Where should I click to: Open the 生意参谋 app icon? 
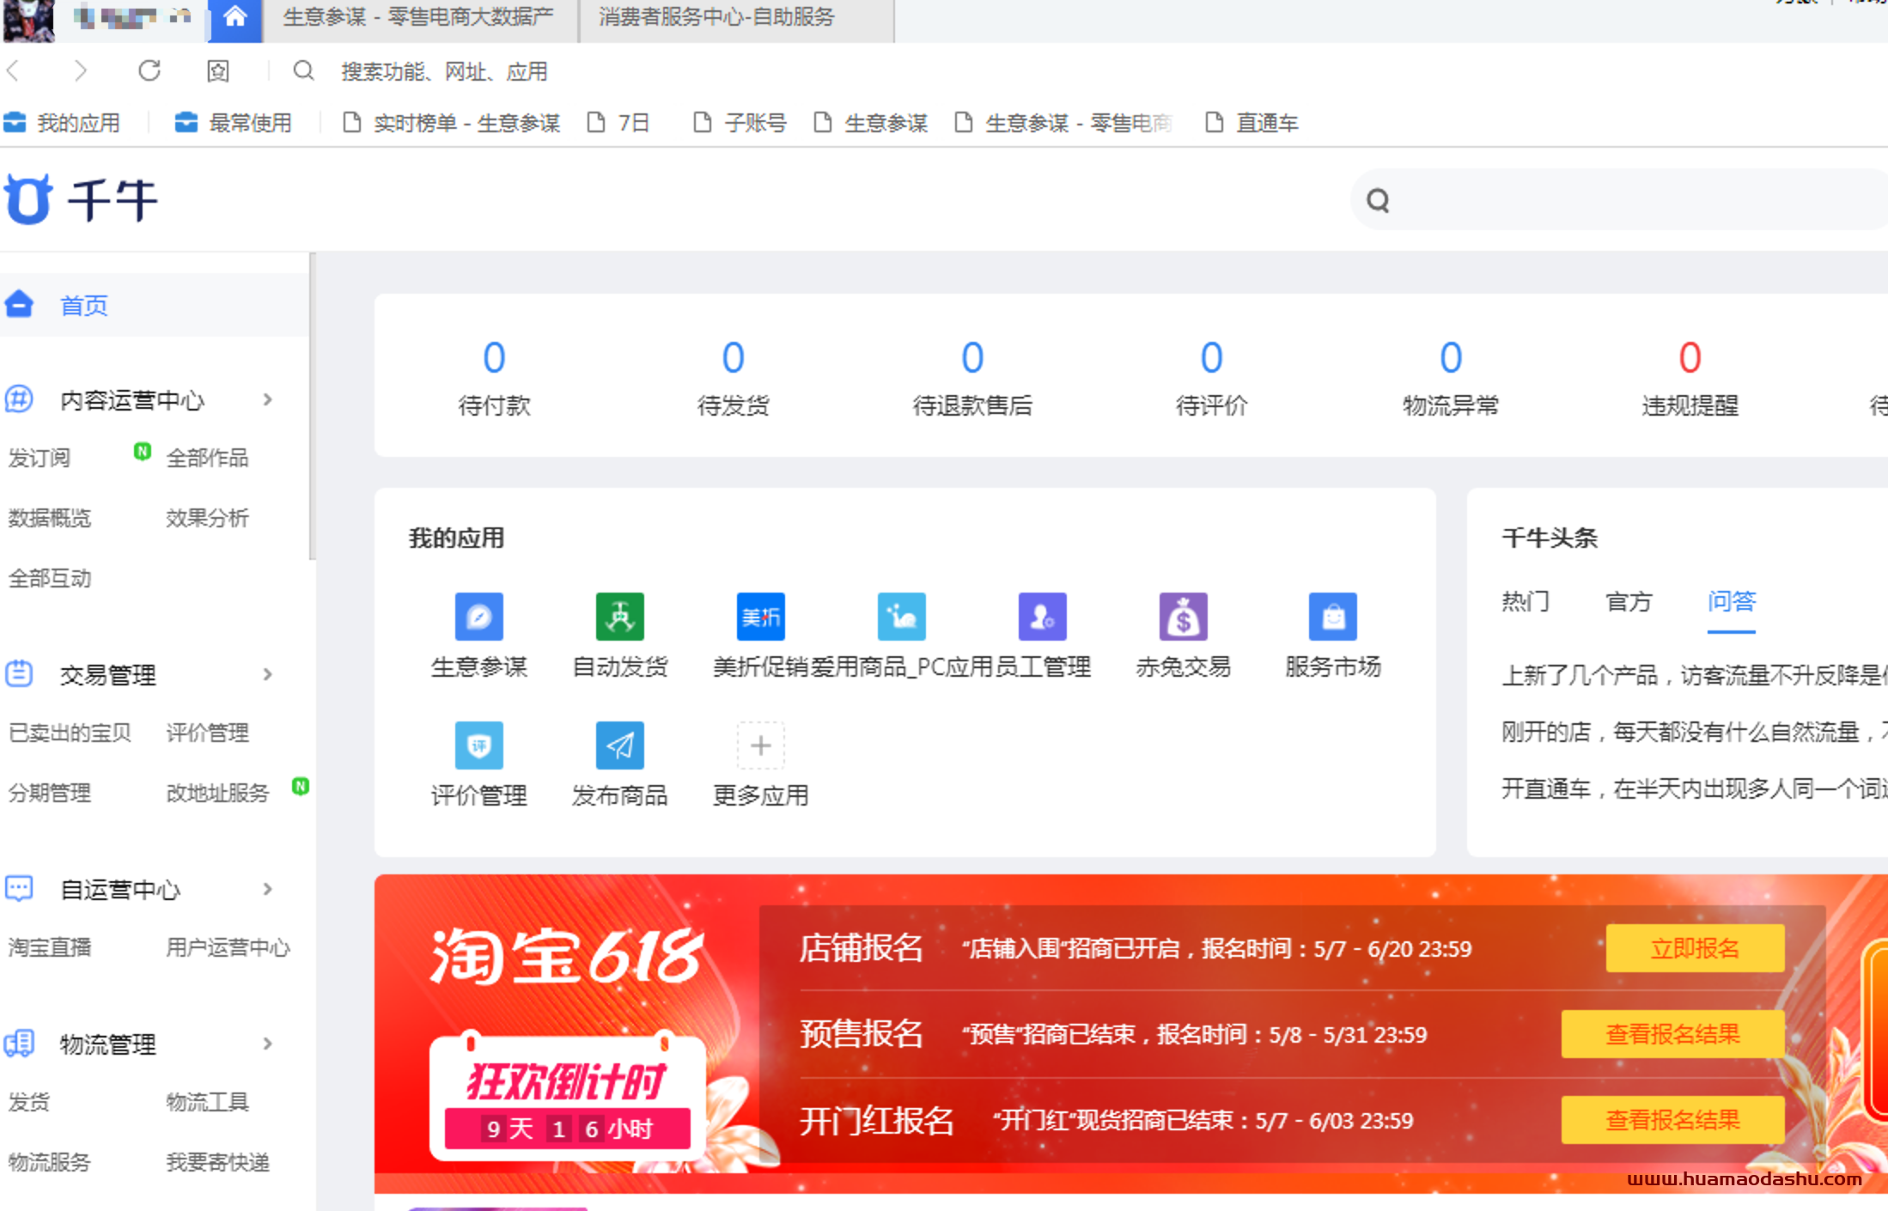click(x=478, y=617)
